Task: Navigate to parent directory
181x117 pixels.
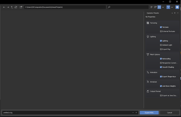Action: 12,7
